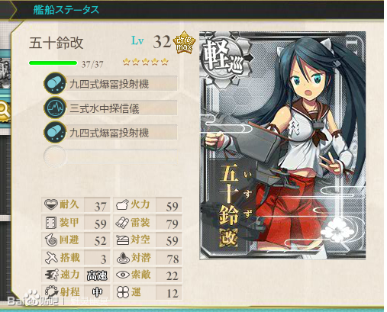This screenshot has width=387, height=312.
Task: Click the heart-shaped 耐久 stat icon
Action: click(x=51, y=204)
